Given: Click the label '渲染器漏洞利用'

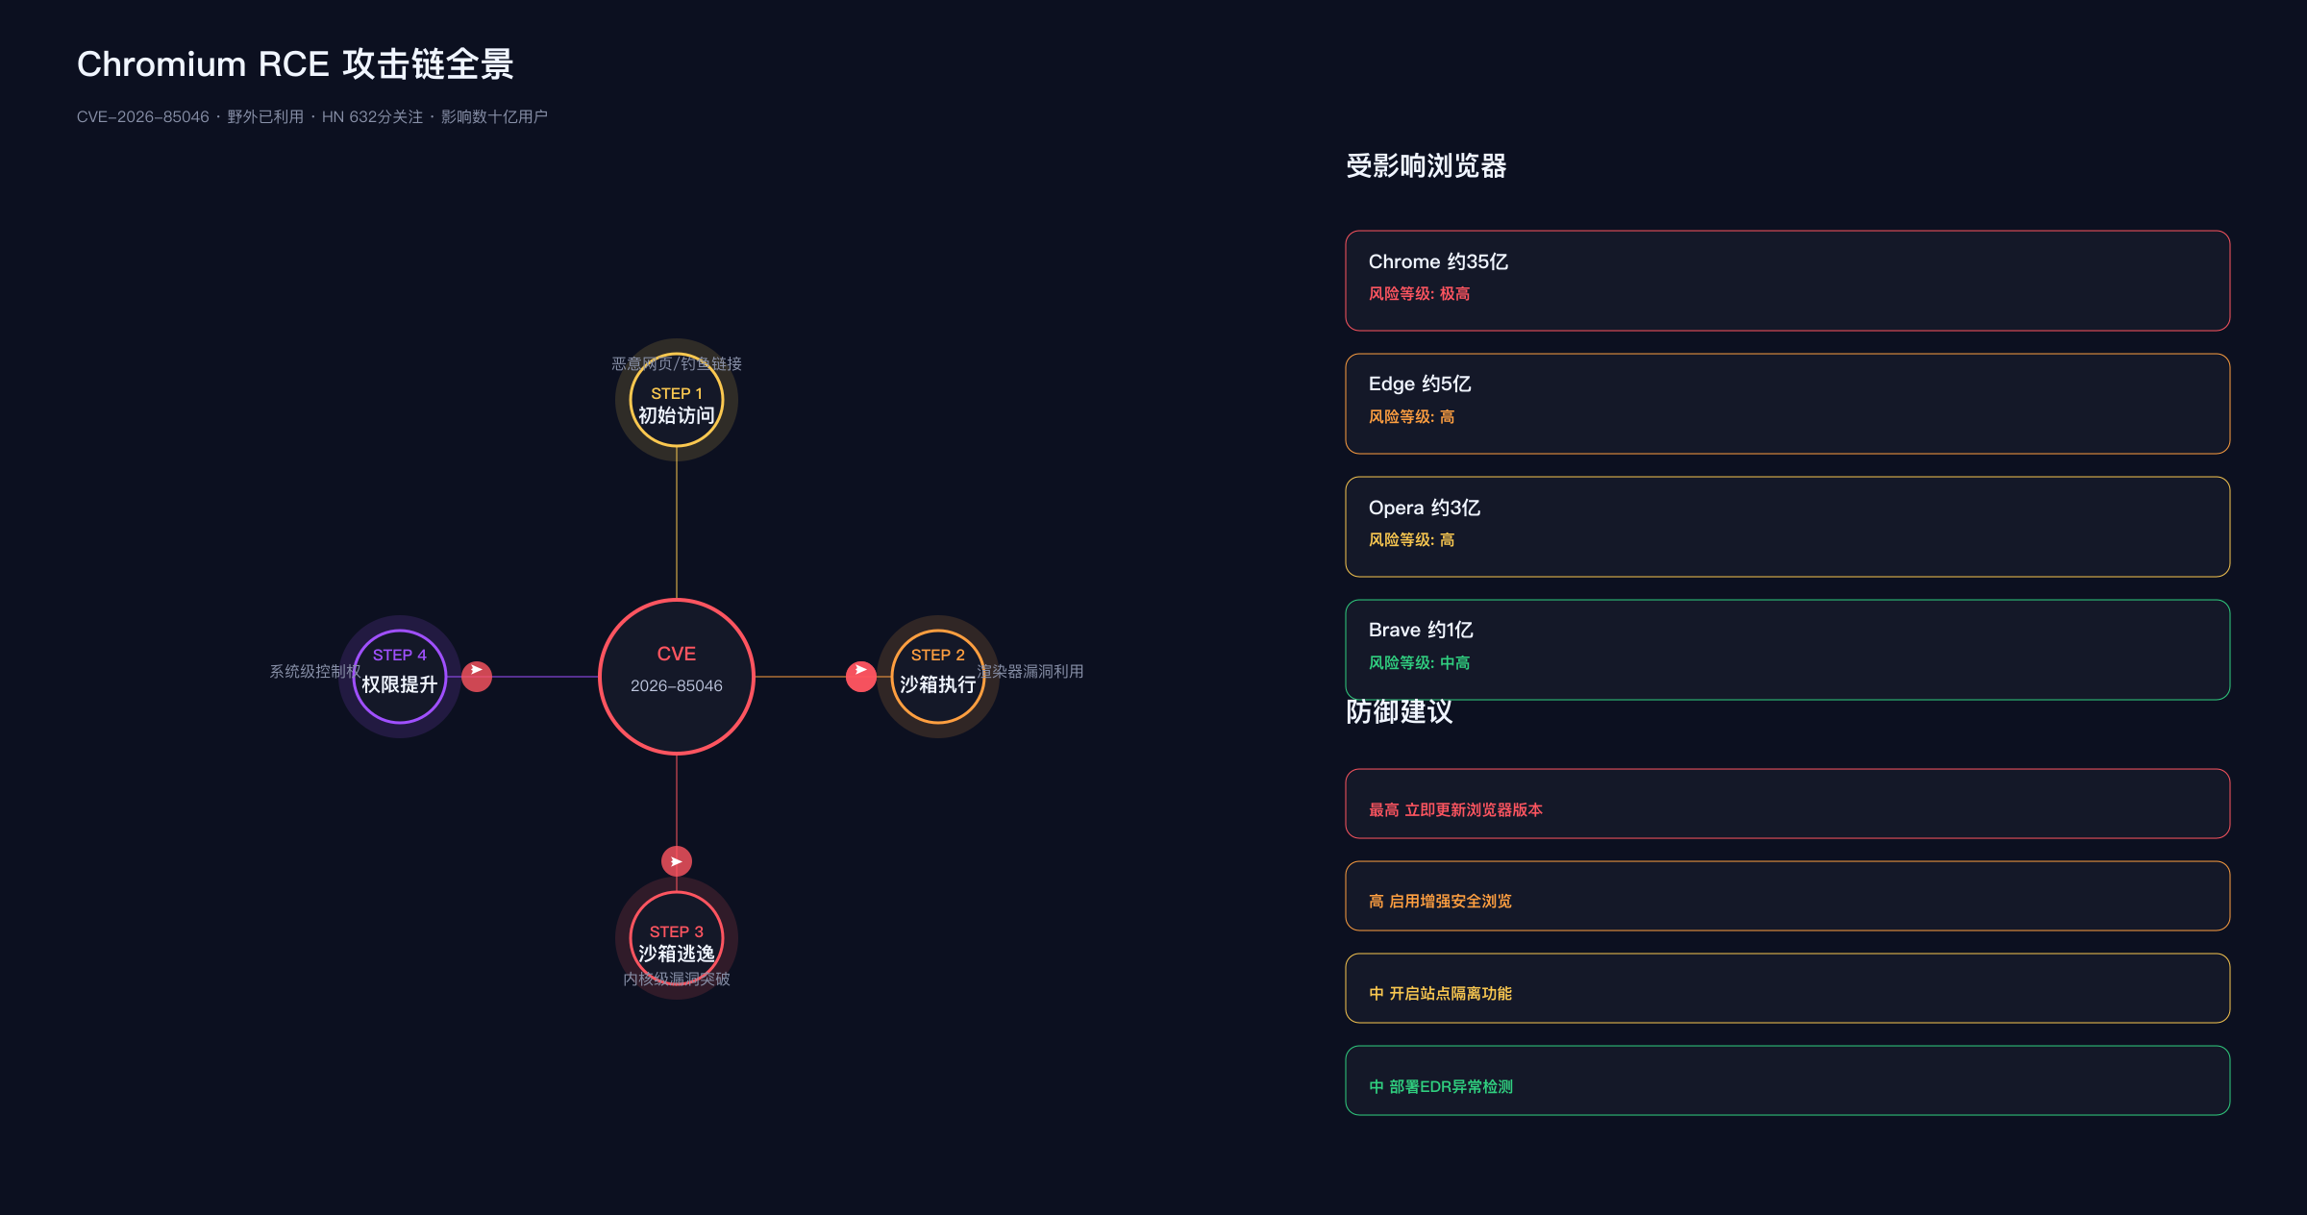Looking at the screenshot, I should coord(1030,671).
